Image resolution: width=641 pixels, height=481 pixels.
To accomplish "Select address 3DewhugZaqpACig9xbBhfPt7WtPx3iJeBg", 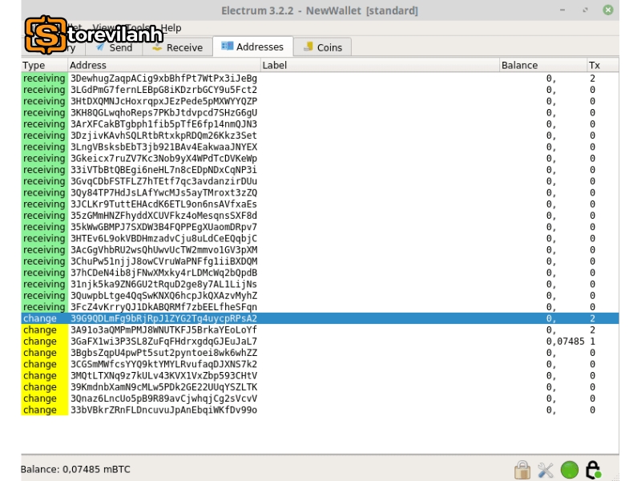I will coord(163,78).
